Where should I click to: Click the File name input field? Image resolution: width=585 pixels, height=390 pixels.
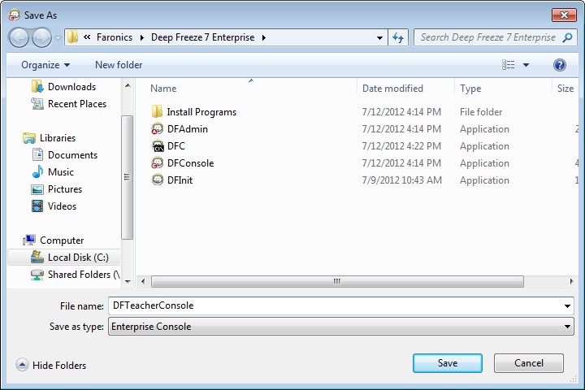336,305
